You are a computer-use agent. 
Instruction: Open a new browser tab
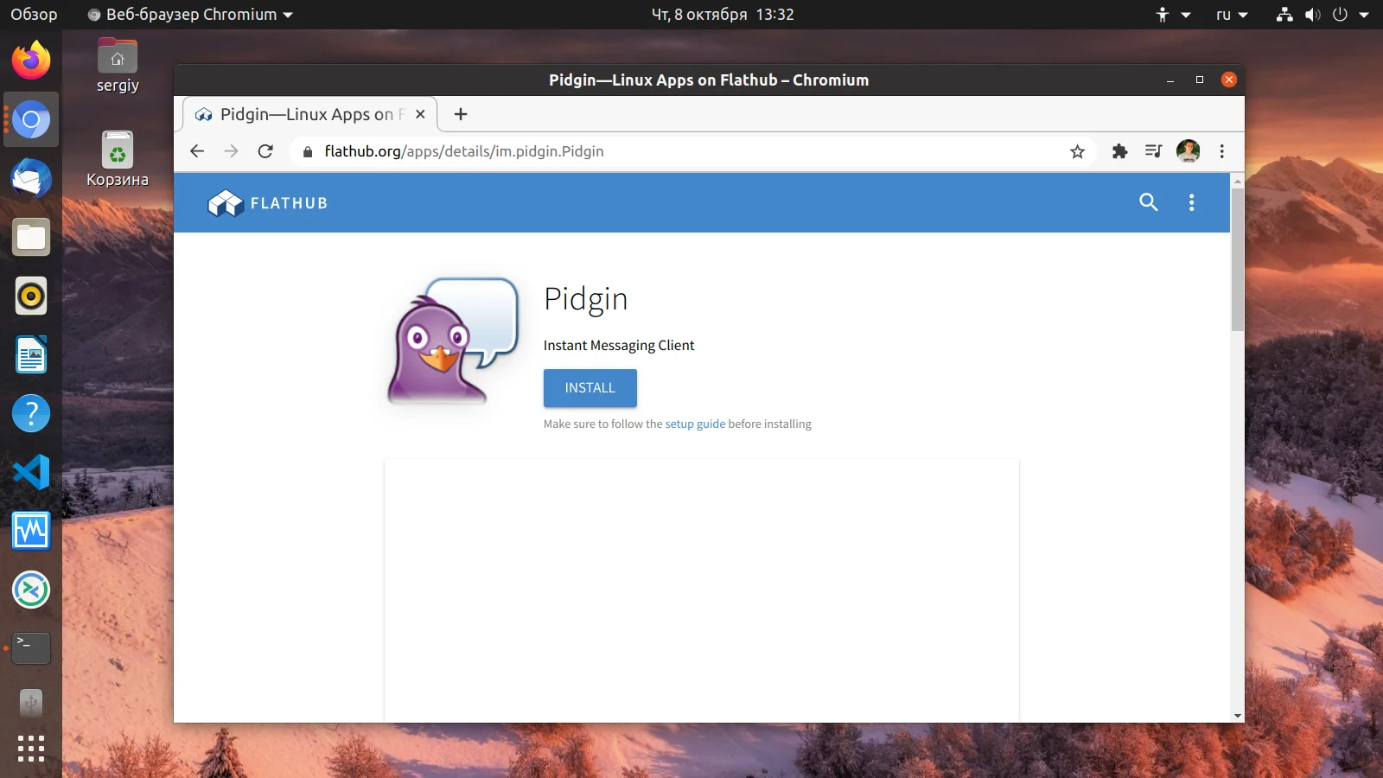461,114
